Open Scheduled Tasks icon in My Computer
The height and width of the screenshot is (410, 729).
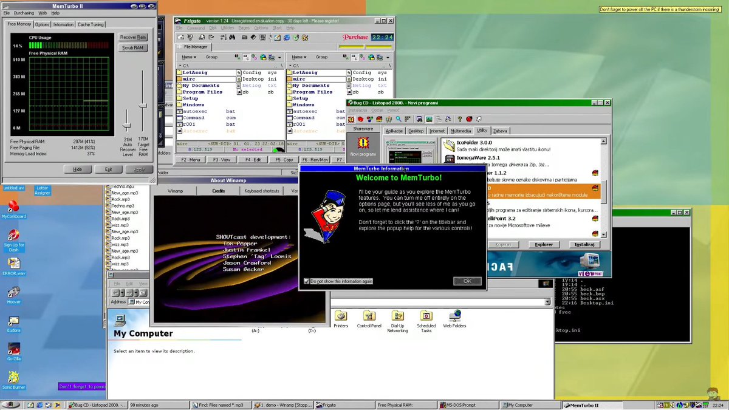click(x=426, y=316)
